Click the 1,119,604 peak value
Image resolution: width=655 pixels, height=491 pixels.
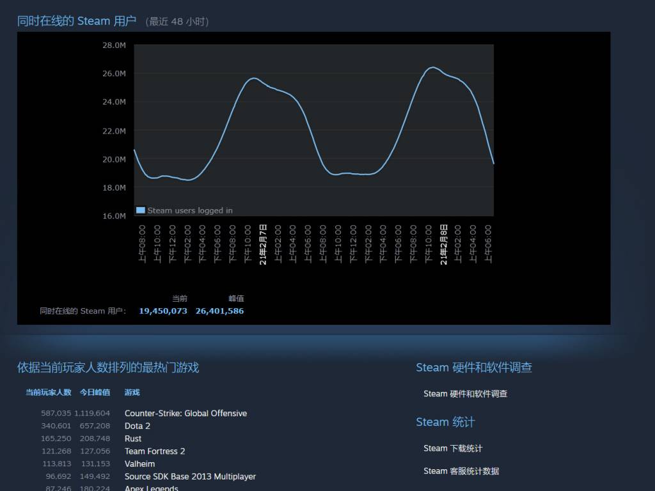(x=92, y=414)
